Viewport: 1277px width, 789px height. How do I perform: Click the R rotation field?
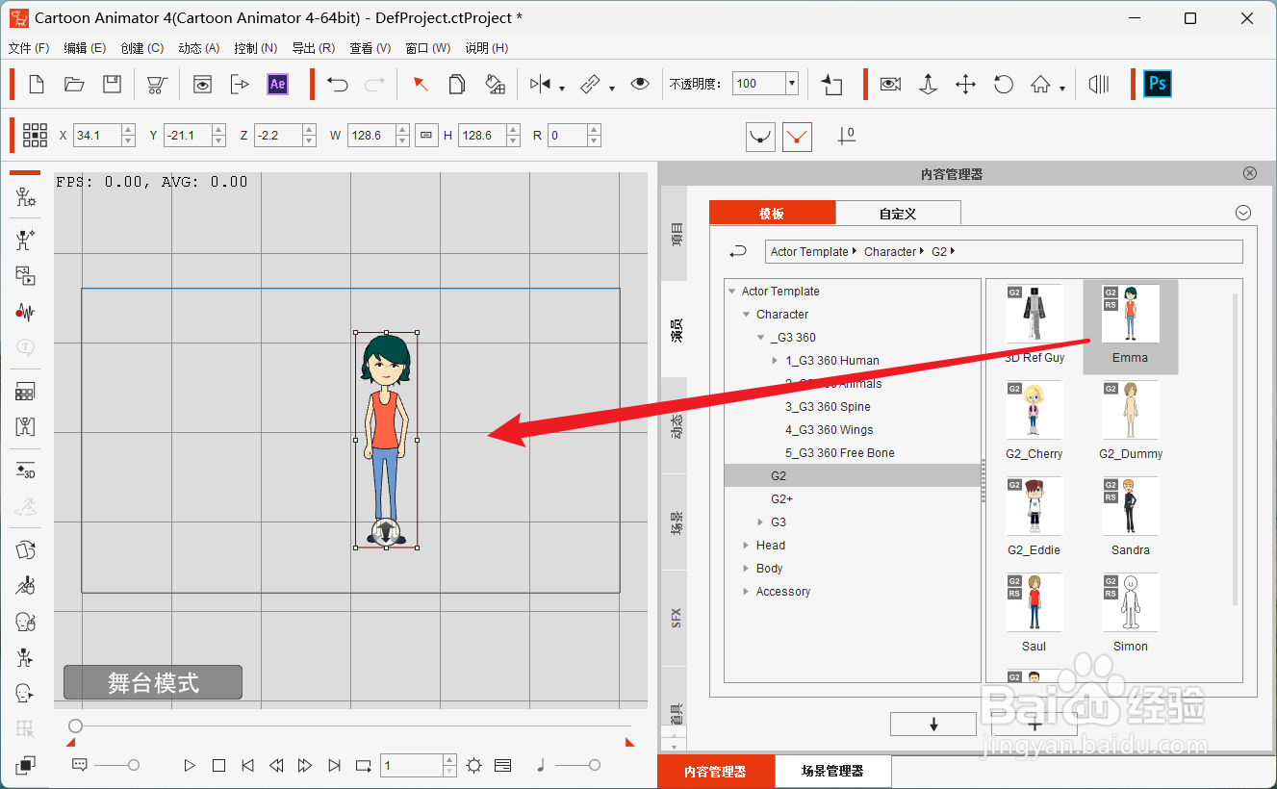click(568, 136)
